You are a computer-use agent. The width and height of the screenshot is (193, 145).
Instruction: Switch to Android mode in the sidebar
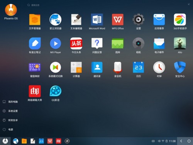click(x=10, y=120)
